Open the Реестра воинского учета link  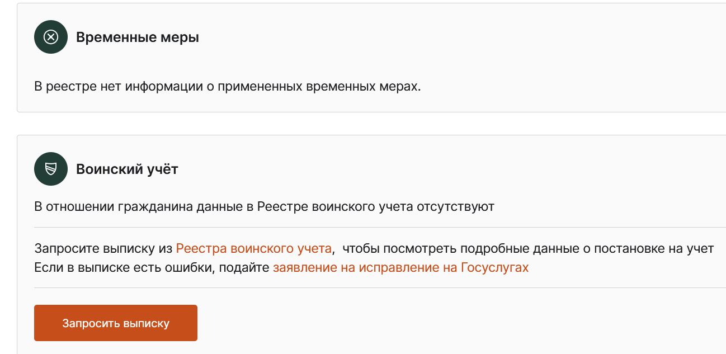(254, 248)
